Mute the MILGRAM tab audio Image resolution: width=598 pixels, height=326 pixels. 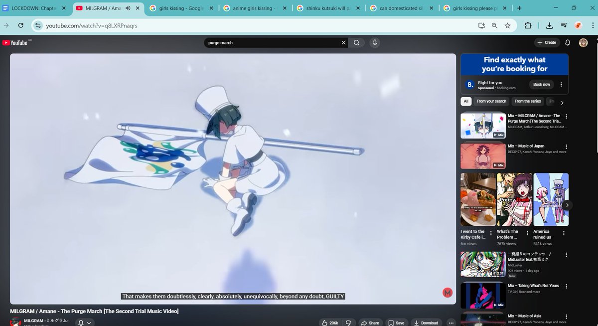[x=128, y=8]
